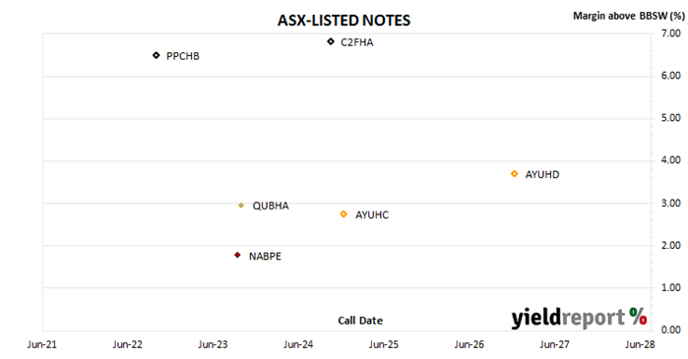Click the Jun-27 x-axis label
This screenshot has height=359, width=688.
coord(554,344)
